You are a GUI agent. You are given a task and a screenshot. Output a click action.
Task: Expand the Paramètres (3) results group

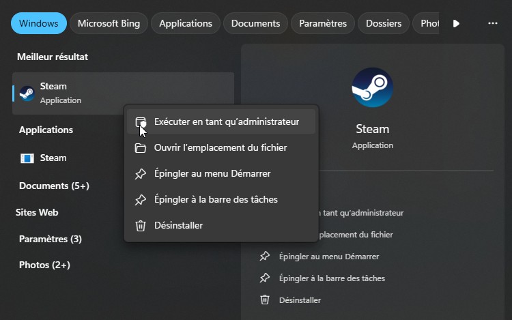click(51, 239)
